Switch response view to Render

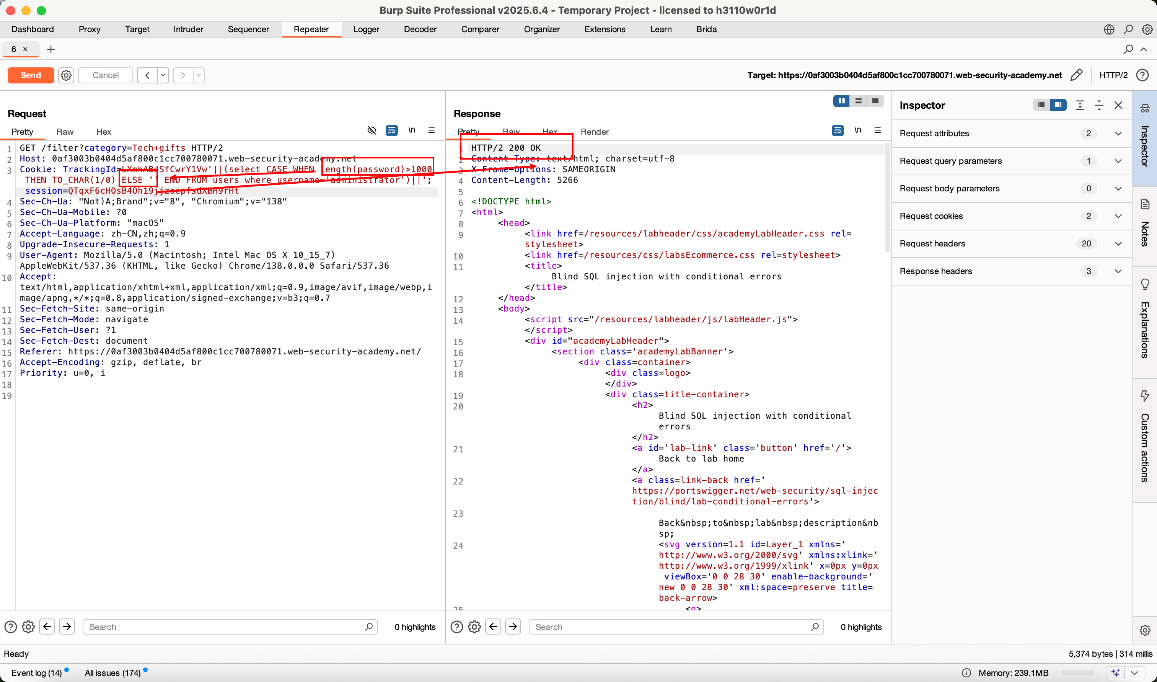(x=594, y=132)
